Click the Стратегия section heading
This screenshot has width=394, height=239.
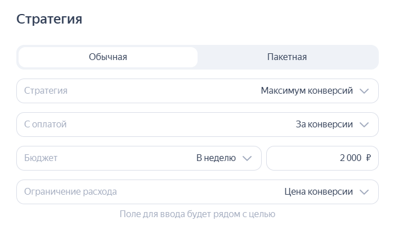click(x=50, y=19)
